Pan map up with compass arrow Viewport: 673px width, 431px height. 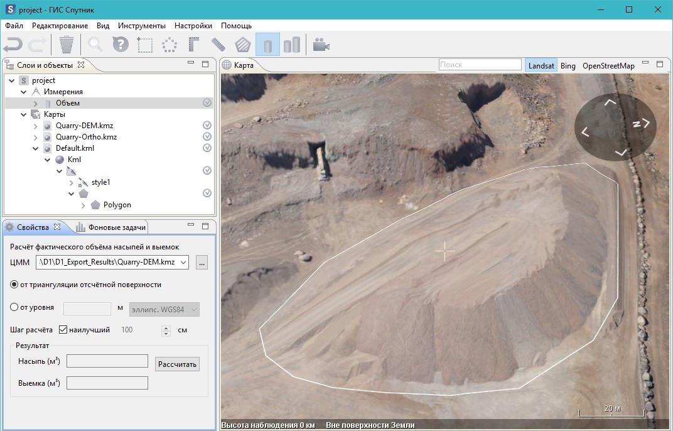(610, 102)
